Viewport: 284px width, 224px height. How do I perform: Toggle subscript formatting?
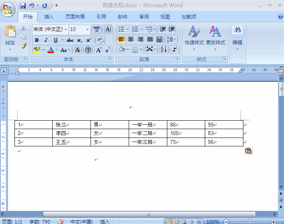pyautogui.click(x=80, y=40)
